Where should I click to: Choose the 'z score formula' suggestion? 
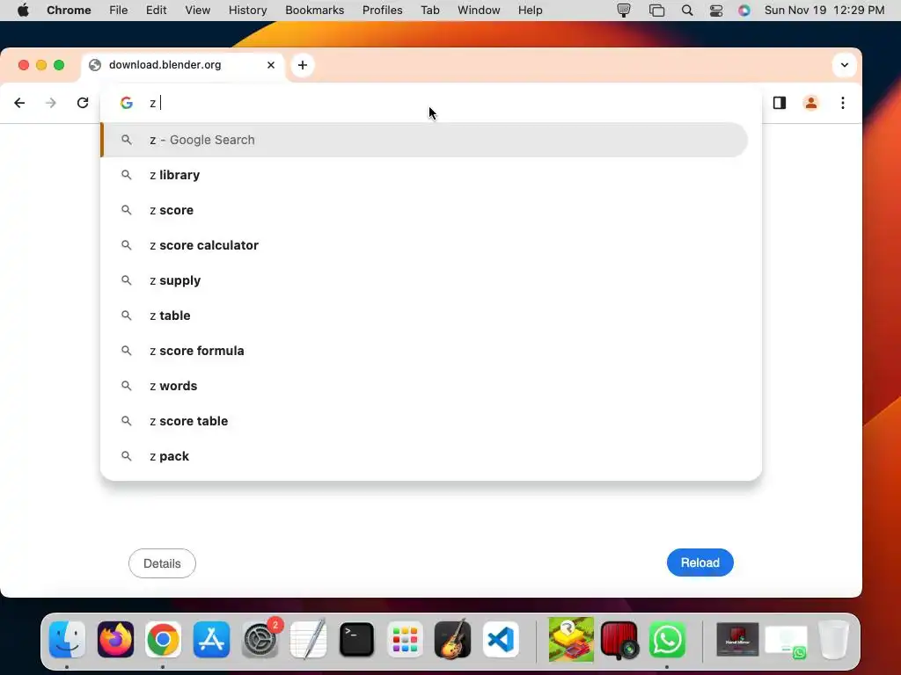tap(424, 351)
